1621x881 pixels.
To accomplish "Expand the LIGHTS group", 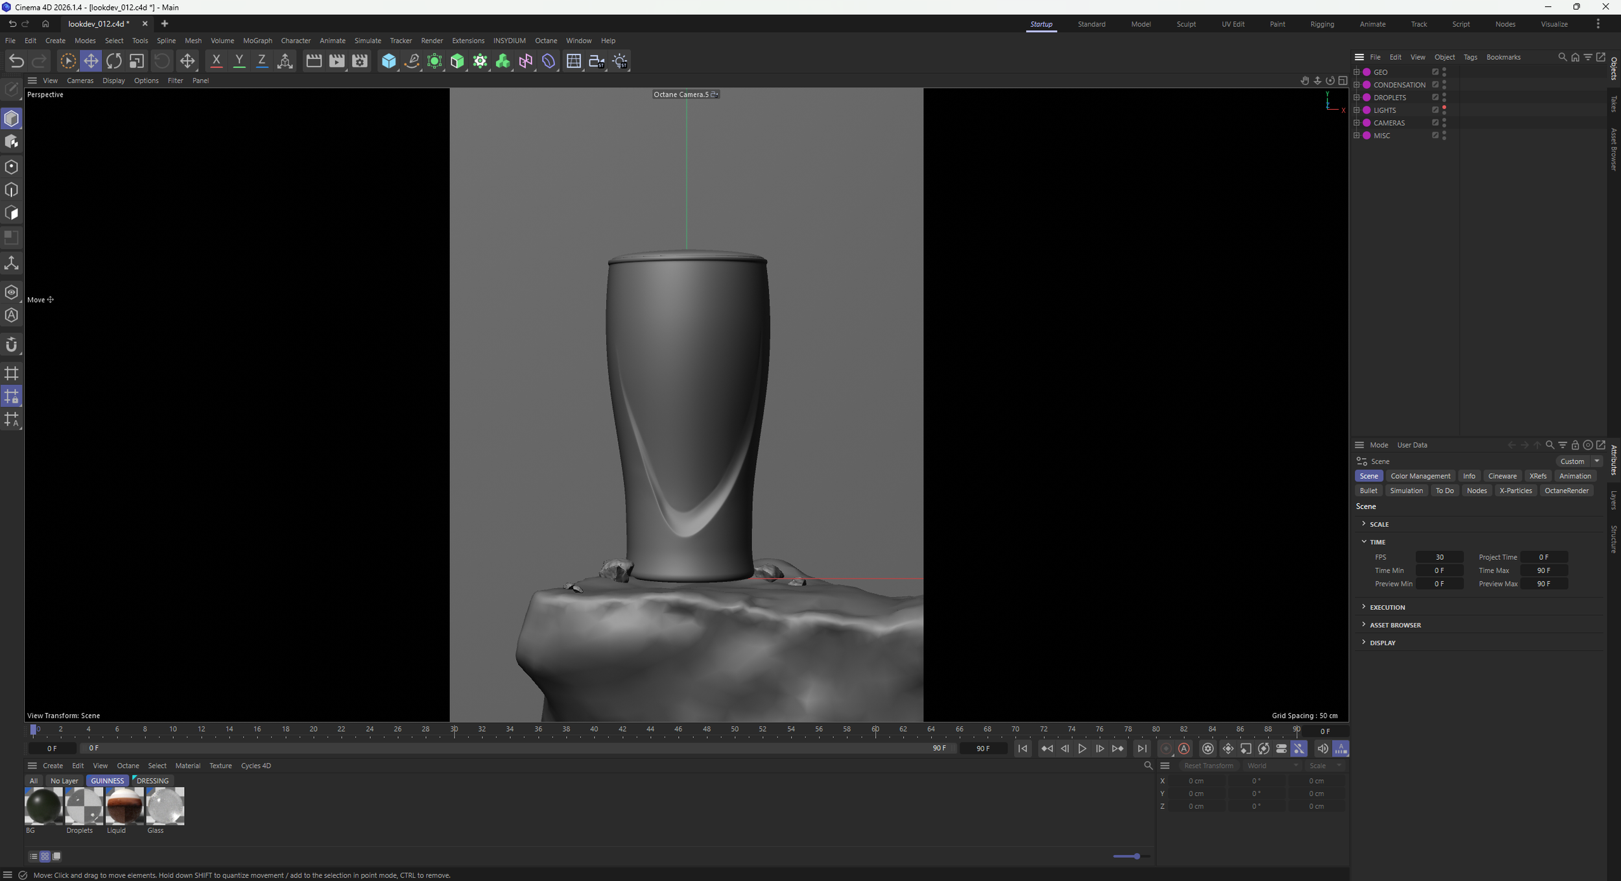I will pos(1356,110).
